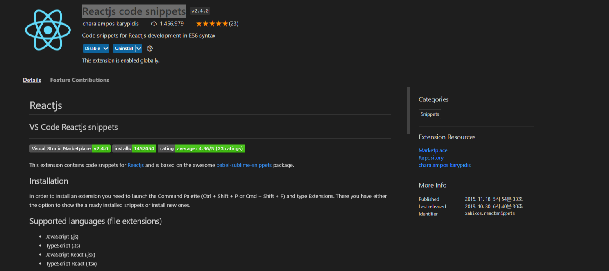Click the installs 1457054 badge
This screenshot has height=271, width=609.
tap(134, 149)
